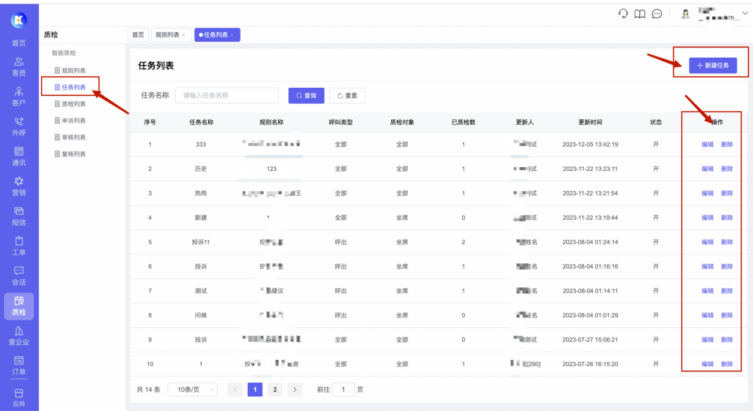Viewport: 753px width, 411px height.
Task: Open the 工单 work order module
Action: pos(19,247)
